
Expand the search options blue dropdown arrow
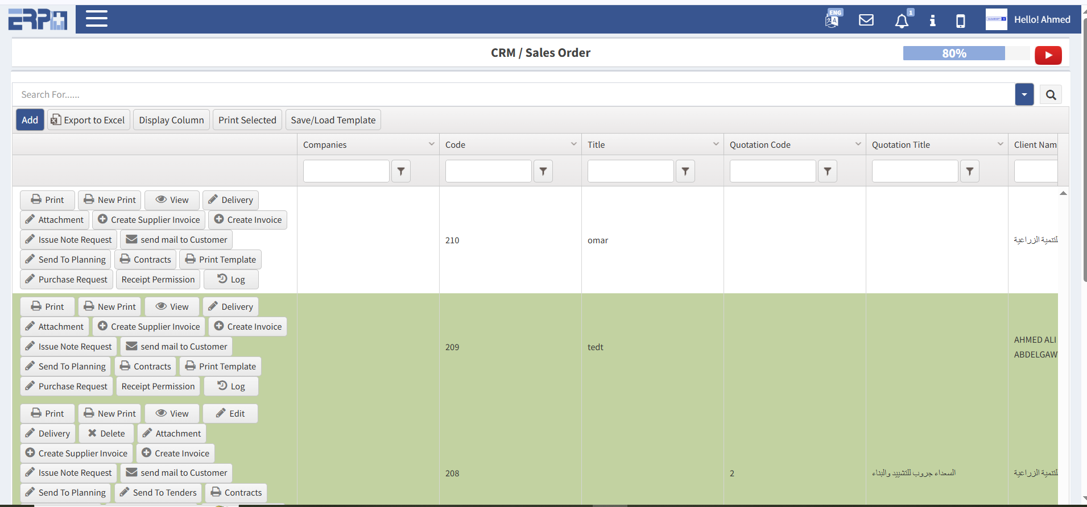1024,95
